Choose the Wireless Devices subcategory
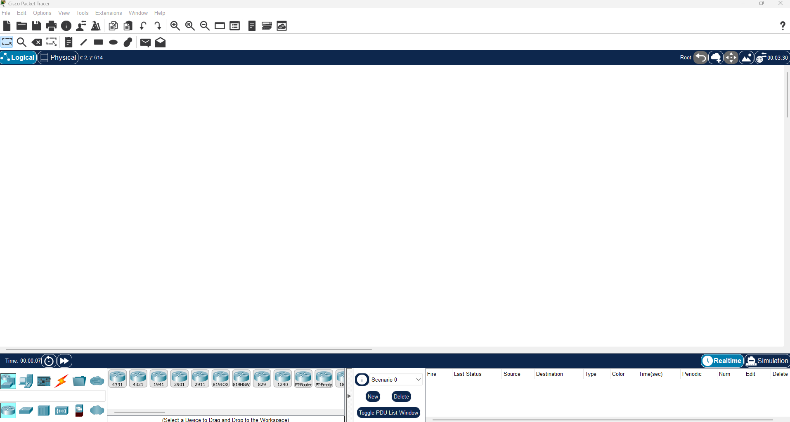 pyautogui.click(x=61, y=410)
